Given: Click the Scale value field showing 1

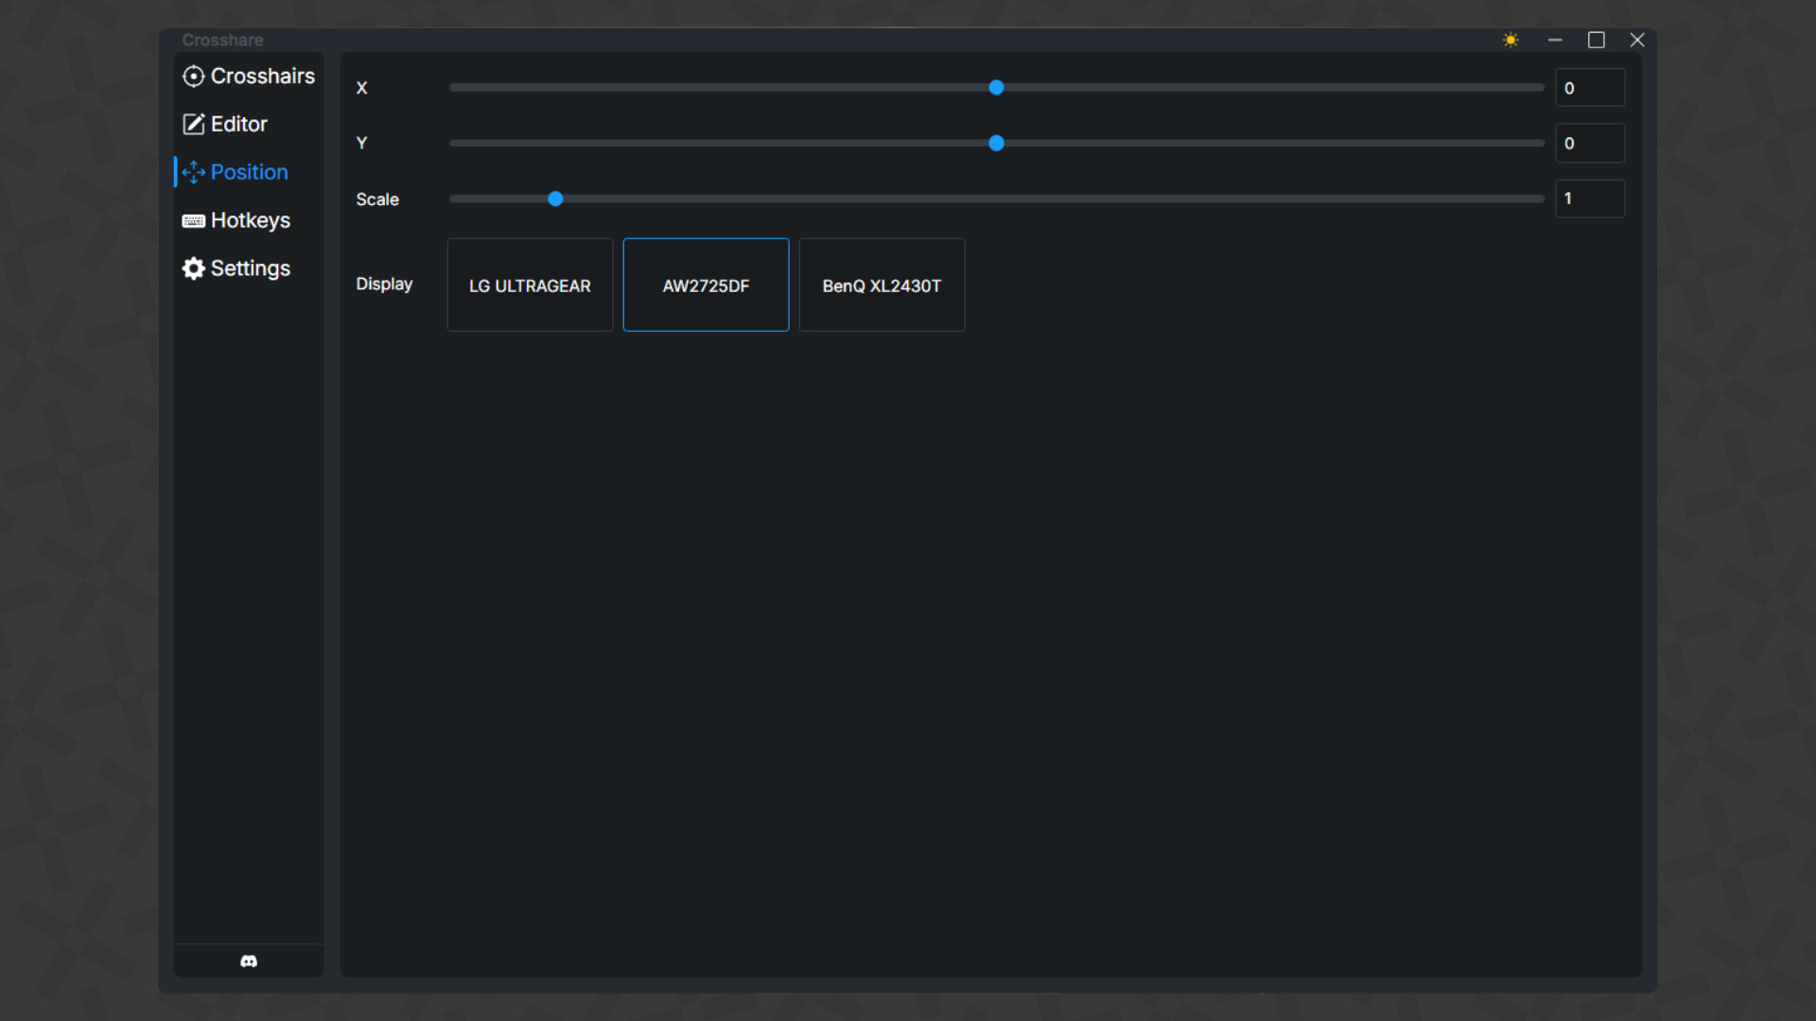Looking at the screenshot, I should [1589, 199].
